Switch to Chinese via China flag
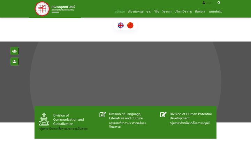 (x=130, y=25)
